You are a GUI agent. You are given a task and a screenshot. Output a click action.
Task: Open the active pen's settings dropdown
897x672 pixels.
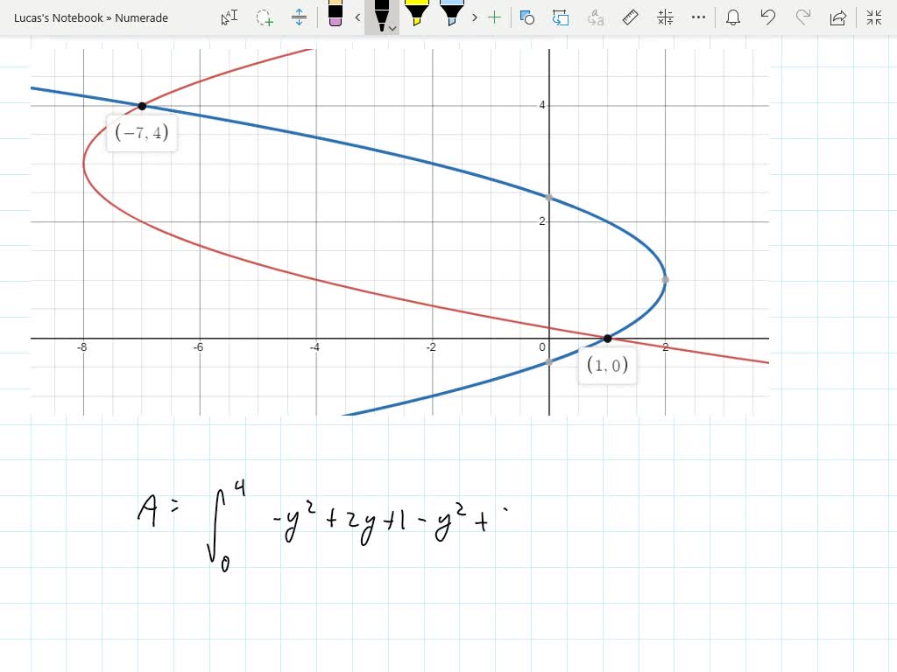(x=391, y=28)
